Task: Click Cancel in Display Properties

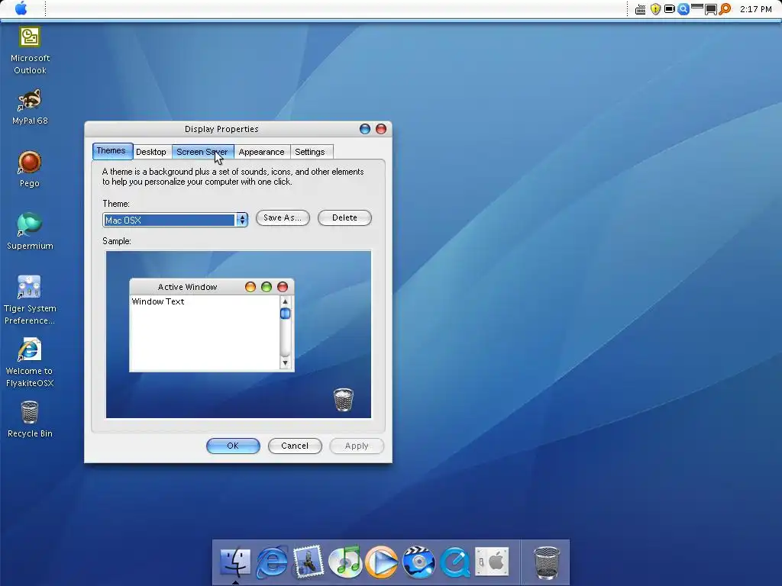Action: tap(295, 446)
